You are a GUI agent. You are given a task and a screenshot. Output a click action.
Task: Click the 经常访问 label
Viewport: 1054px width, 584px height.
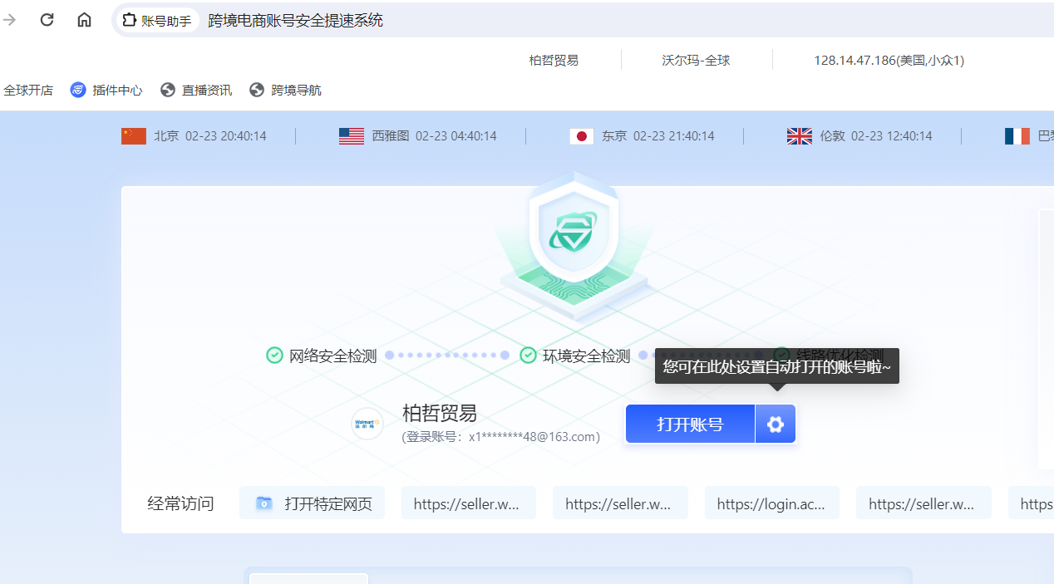181,503
